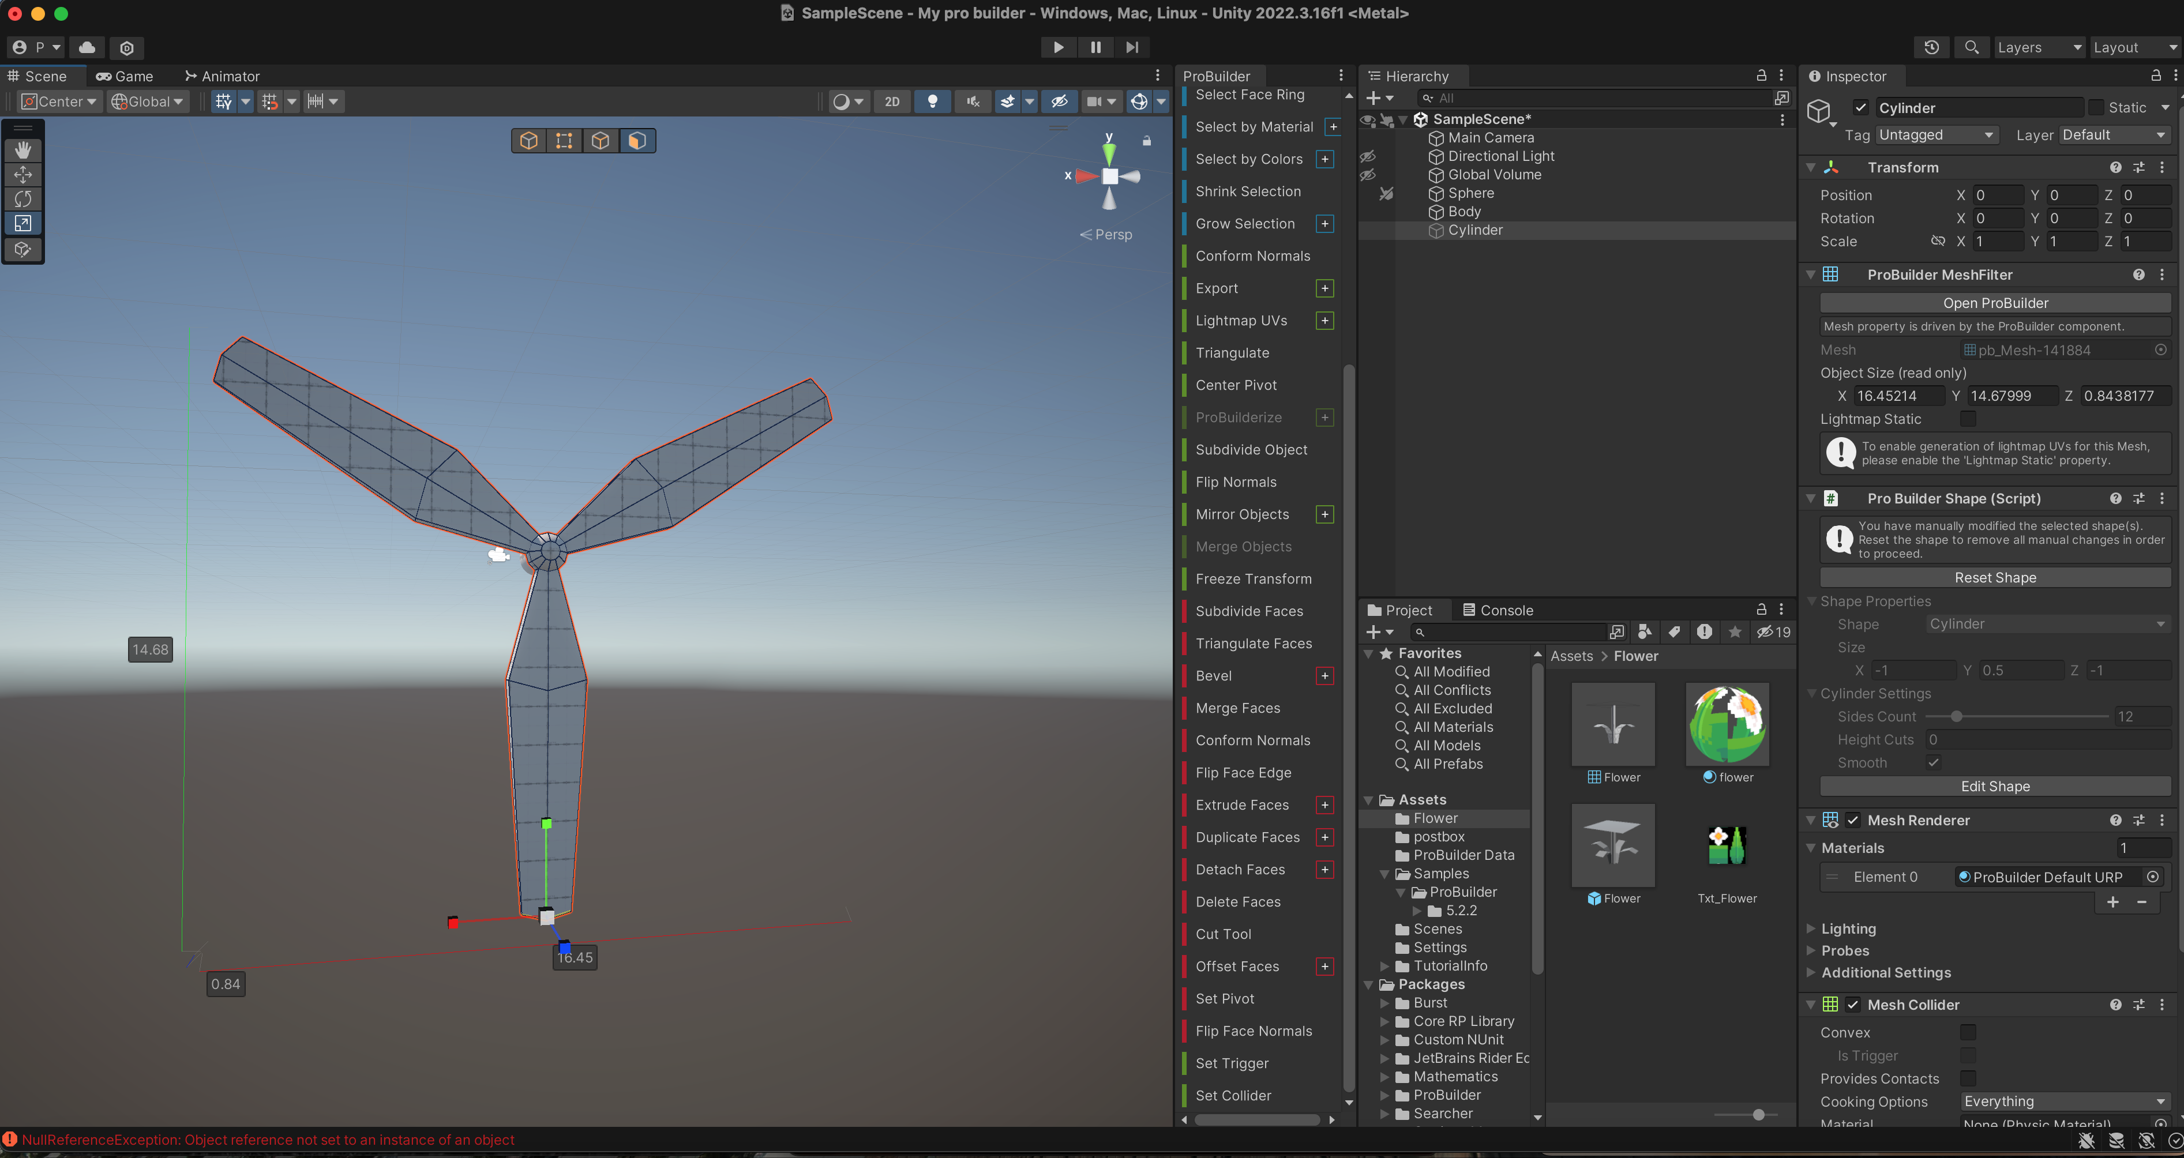Switch to ProBuilder face selection mode
2184x1158 pixels.
coord(637,141)
